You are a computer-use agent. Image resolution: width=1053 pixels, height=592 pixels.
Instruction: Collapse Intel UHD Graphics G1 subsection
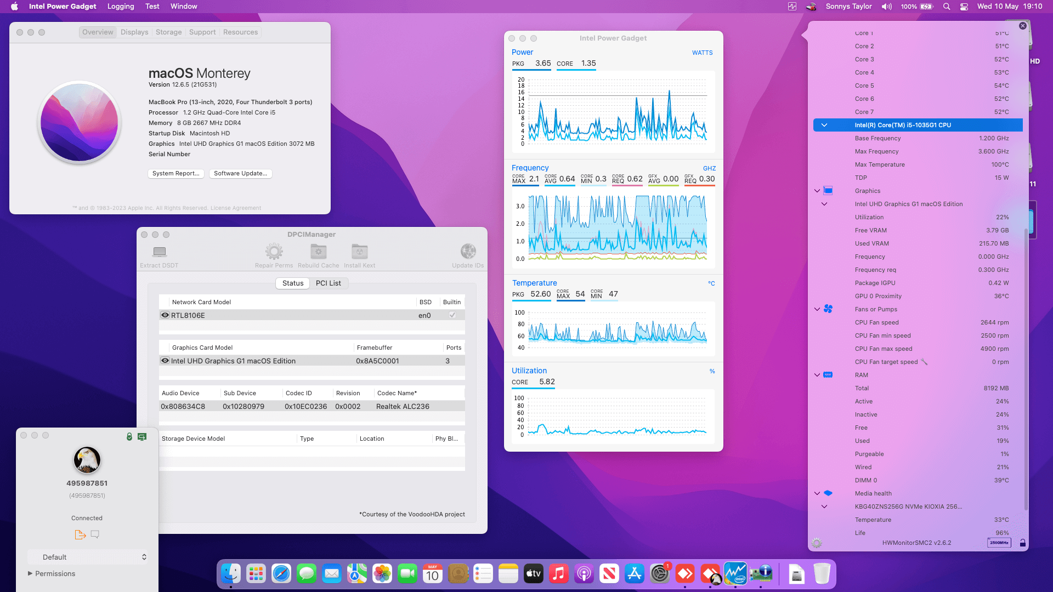click(824, 204)
